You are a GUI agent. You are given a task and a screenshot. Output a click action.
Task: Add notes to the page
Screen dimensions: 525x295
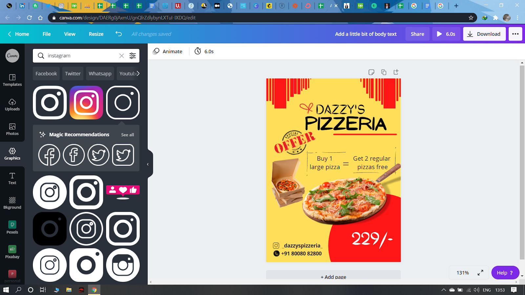(x=371, y=72)
